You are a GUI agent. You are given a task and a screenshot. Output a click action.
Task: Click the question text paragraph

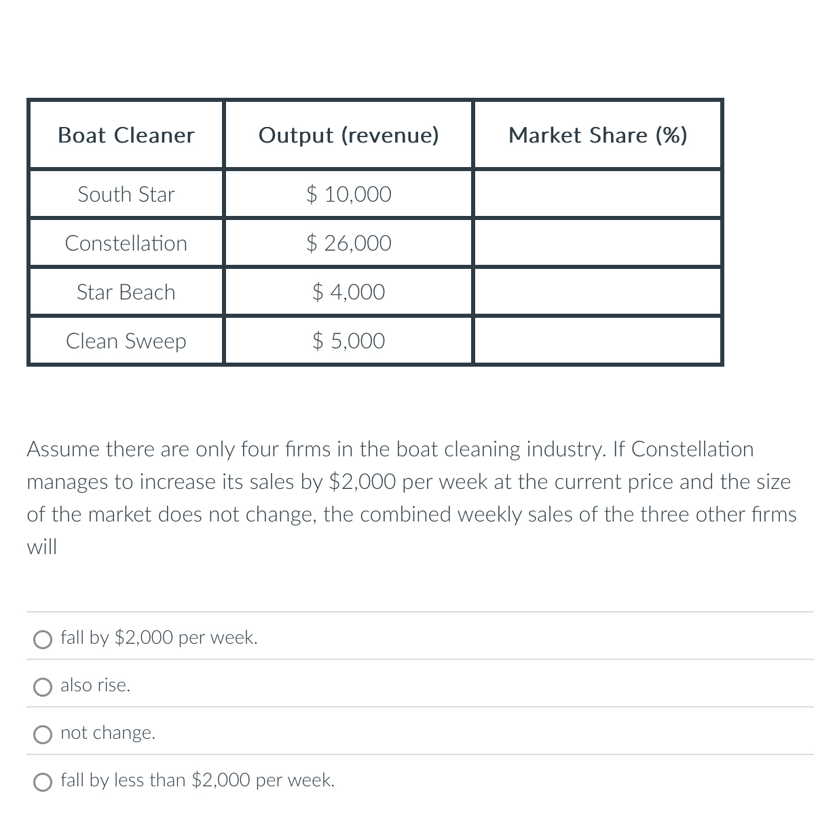tap(411, 497)
